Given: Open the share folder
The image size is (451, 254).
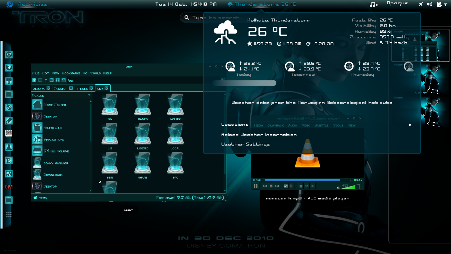Looking at the screenshot, I should (x=143, y=166).
